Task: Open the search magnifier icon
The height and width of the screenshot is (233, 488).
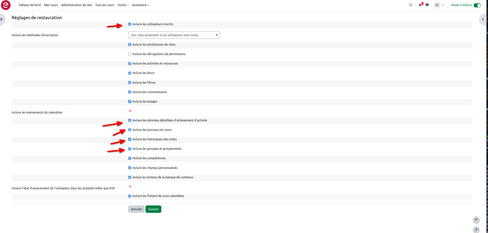Action: (411, 5)
